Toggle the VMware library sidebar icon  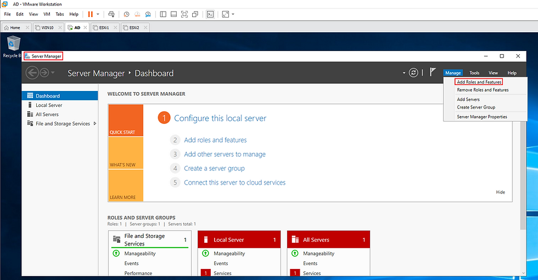pyautogui.click(x=163, y=14)
